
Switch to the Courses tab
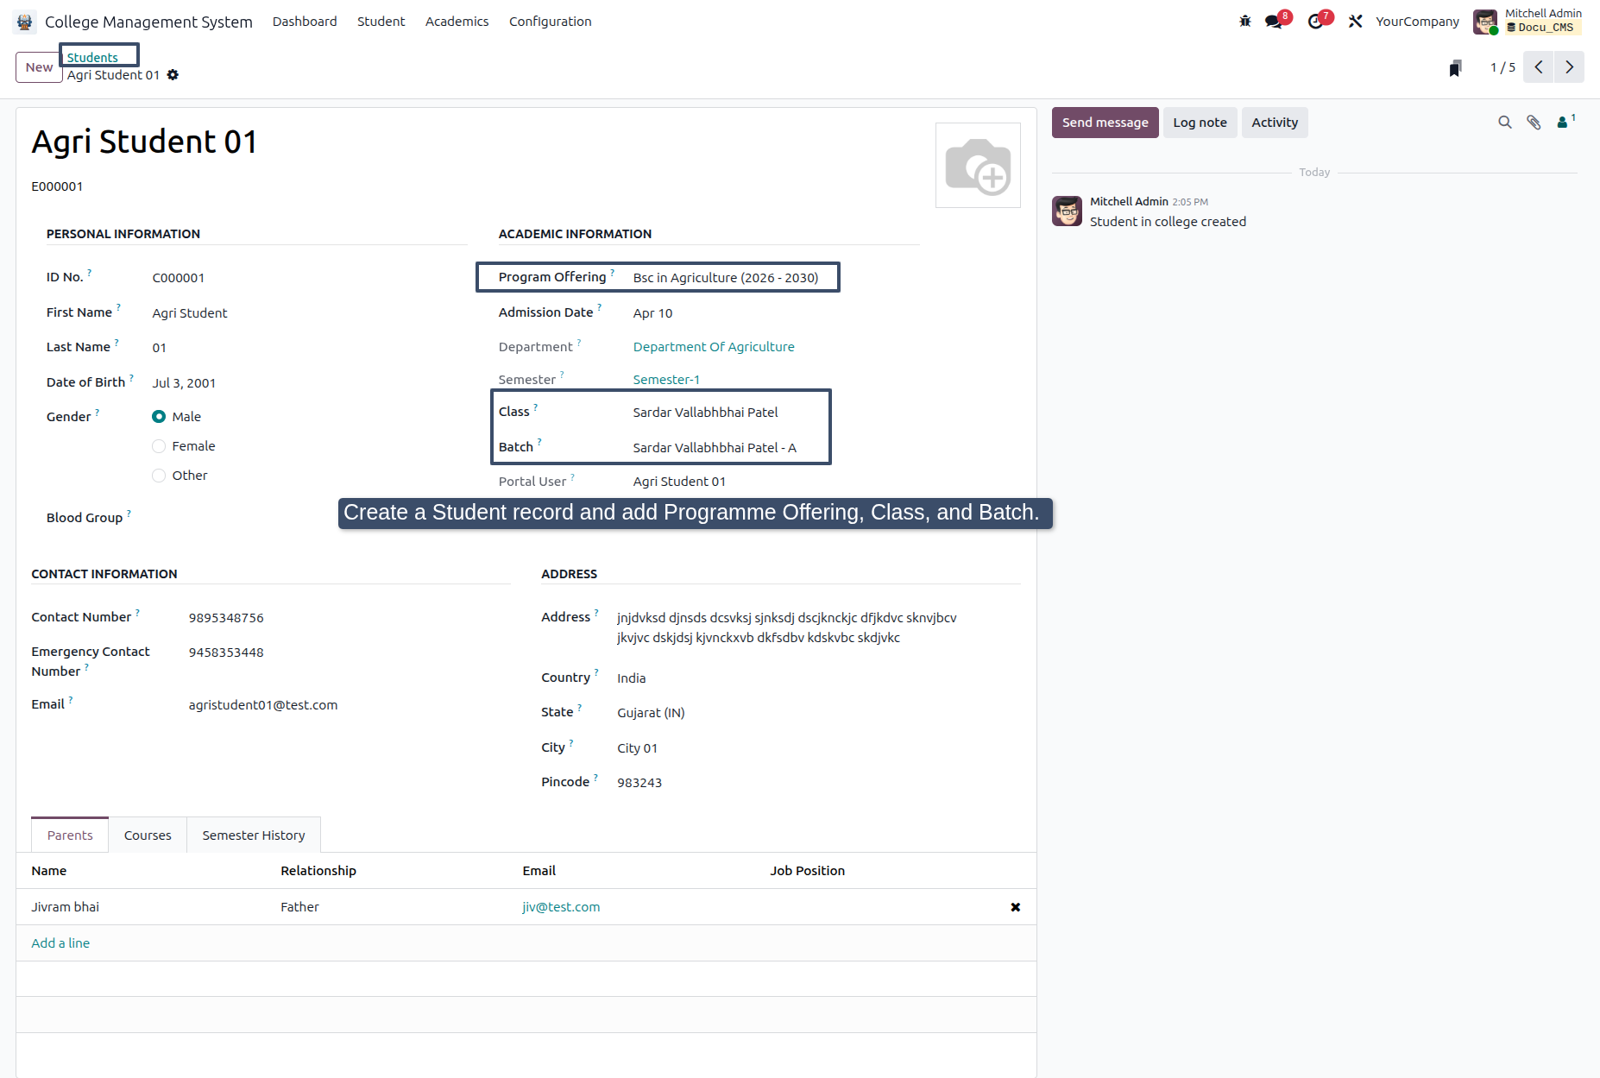(148, 835)
